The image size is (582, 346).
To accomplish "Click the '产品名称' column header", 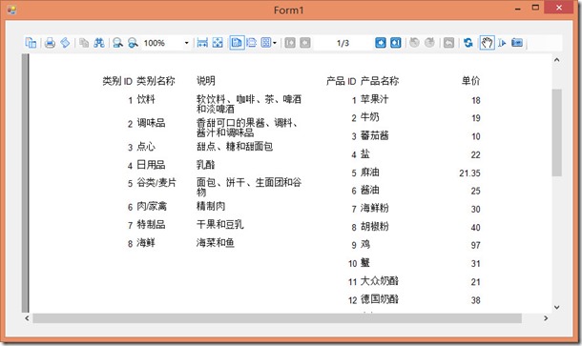I will point(380,81).
